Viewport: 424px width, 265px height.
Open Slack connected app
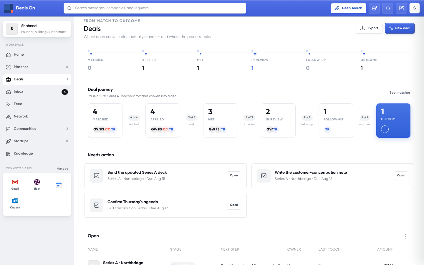[x=37, y=184]
